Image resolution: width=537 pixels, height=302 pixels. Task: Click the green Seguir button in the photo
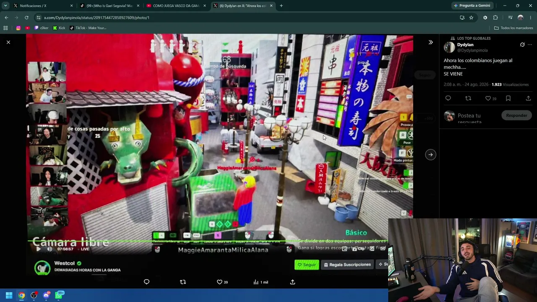click(307, 265)
